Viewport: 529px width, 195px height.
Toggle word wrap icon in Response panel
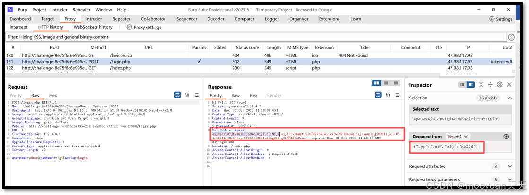tap(378, 95)
